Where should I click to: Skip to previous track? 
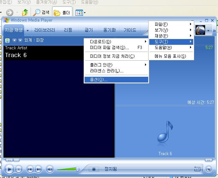pyautogui.click(x=30, y=169)
